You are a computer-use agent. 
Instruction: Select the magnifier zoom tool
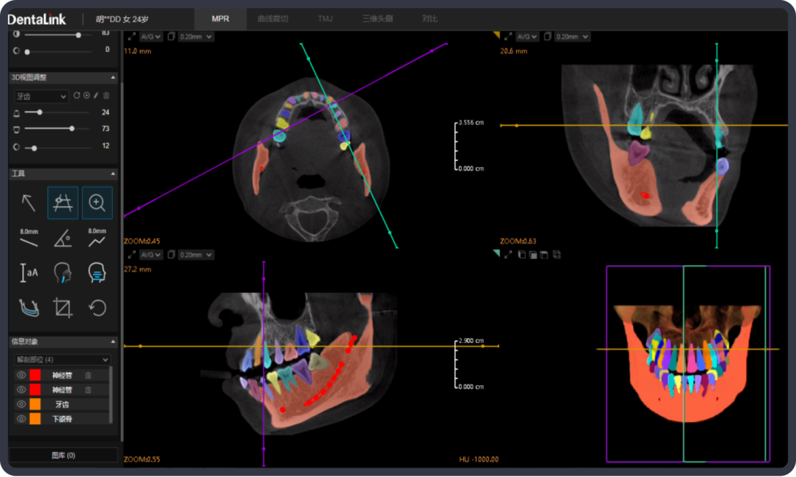pyautogui.click(x=98, y=203)
